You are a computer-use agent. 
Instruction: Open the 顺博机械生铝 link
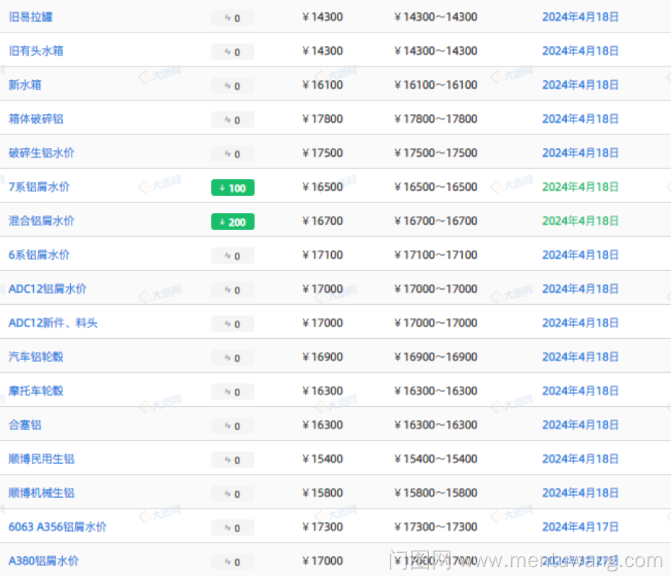click(x=41, y=492)
